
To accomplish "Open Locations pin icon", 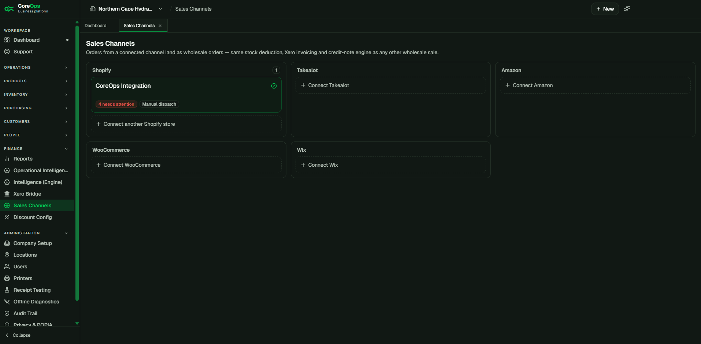I will pos(7,255).
